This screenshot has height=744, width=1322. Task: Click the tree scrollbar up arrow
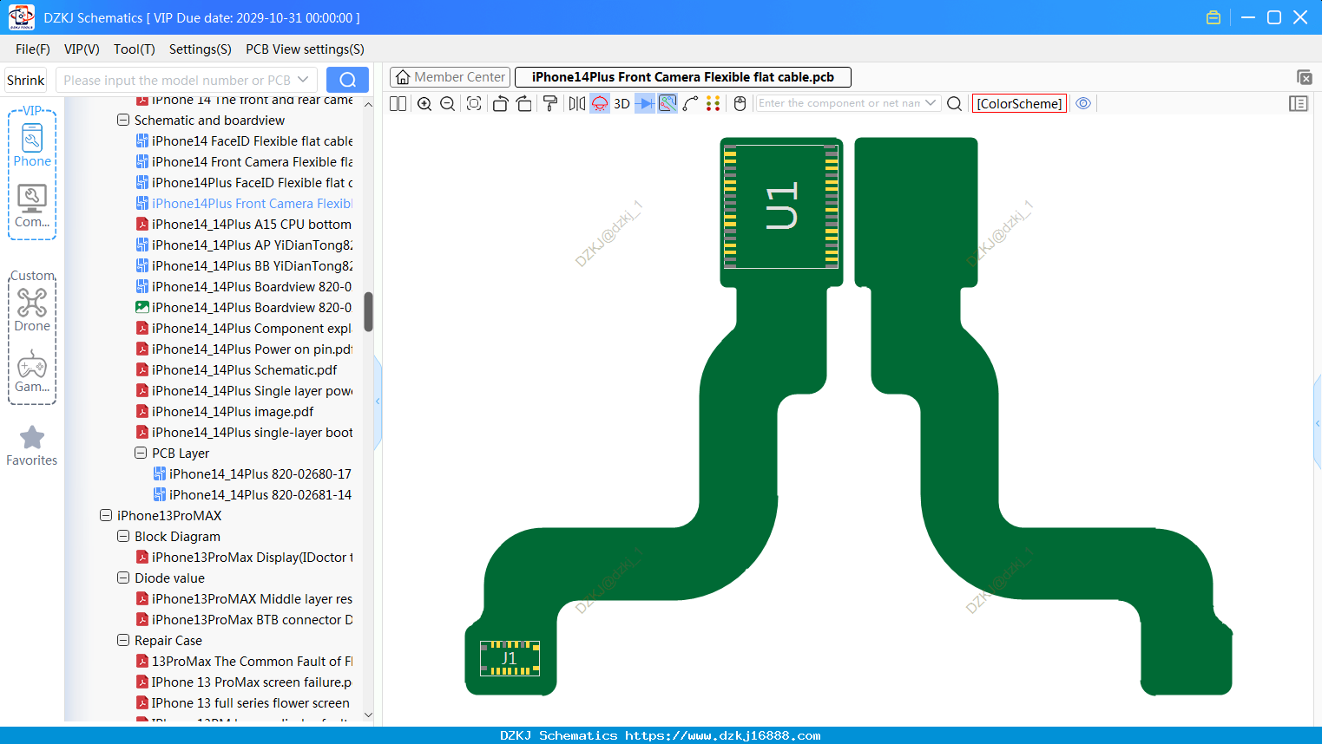click(368, 104)
